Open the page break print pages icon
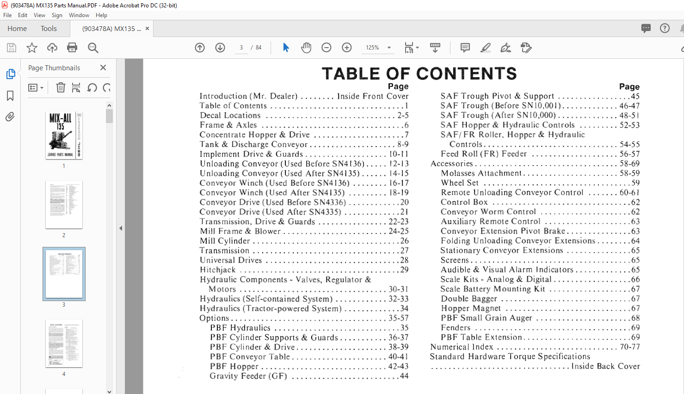Image resolution: width=684 pixels, height=394 pixels. point(76,87)
